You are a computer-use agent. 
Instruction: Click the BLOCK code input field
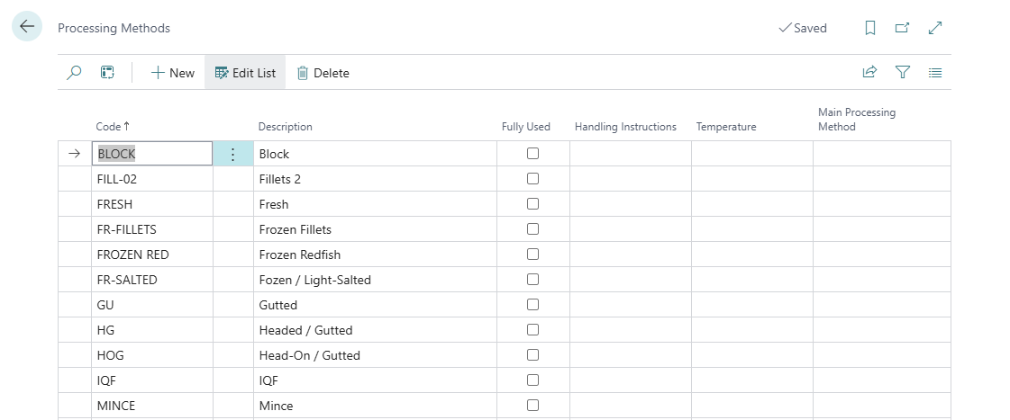tap(152, 154)
